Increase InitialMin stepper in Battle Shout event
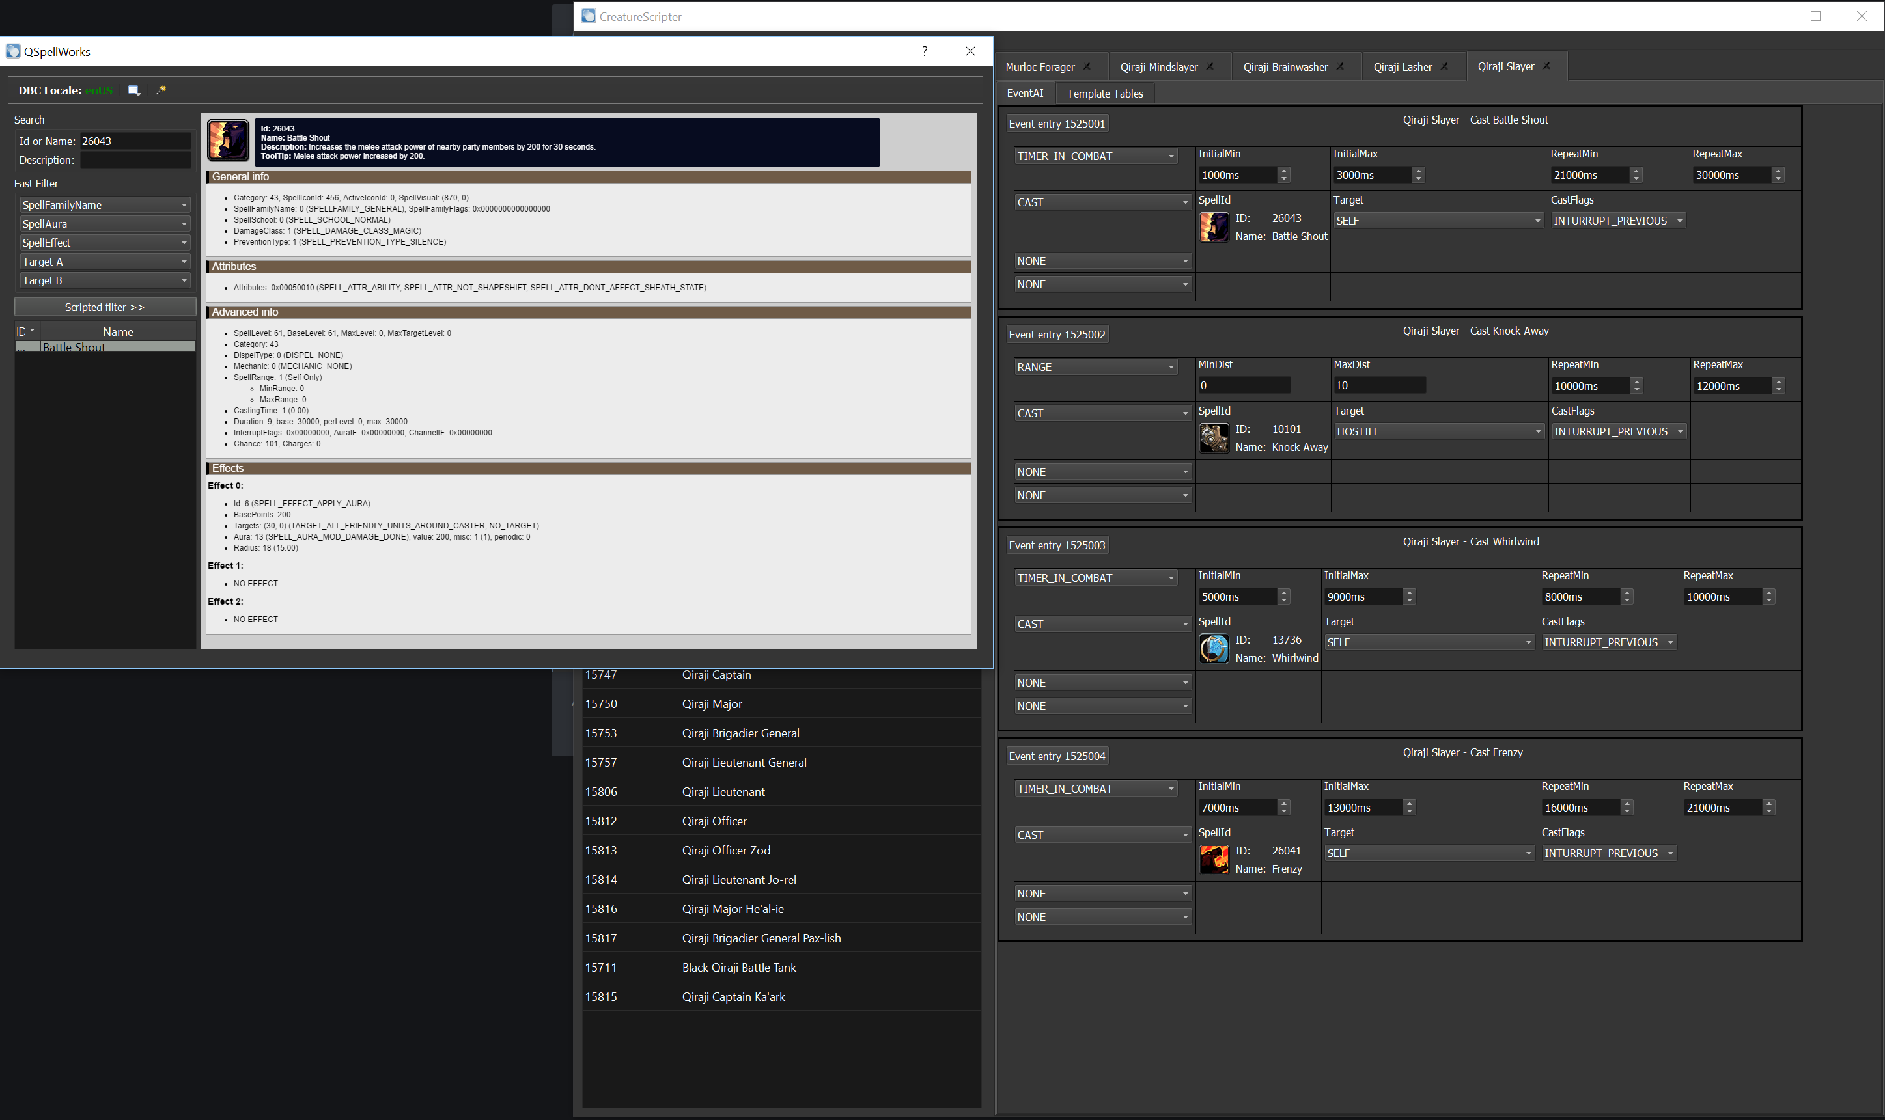 pyautogui.click(x=1283, y=171)
